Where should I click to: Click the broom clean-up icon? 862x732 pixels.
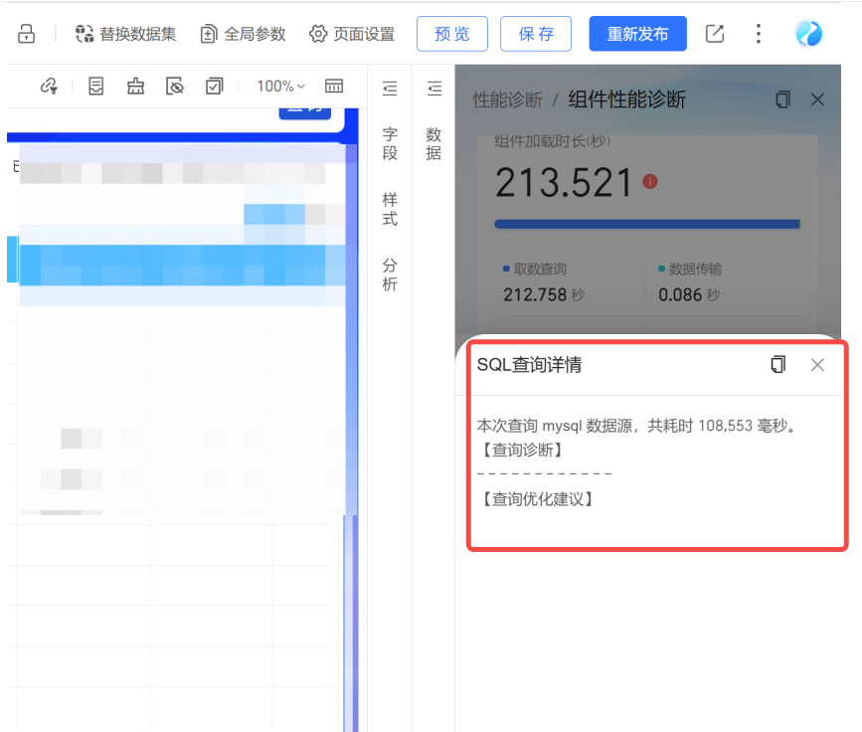(135, 87)
